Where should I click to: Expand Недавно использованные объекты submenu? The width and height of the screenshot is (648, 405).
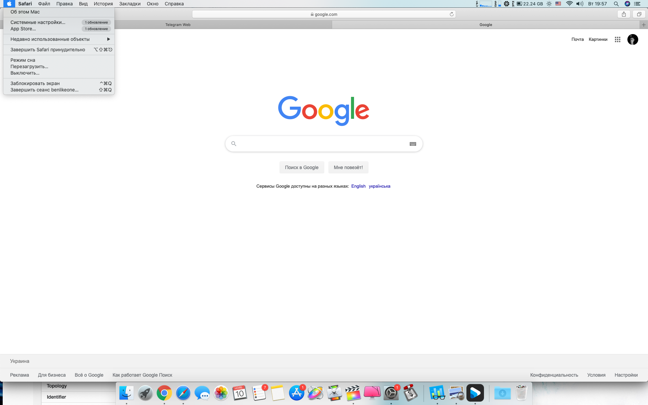coord(59,39)
